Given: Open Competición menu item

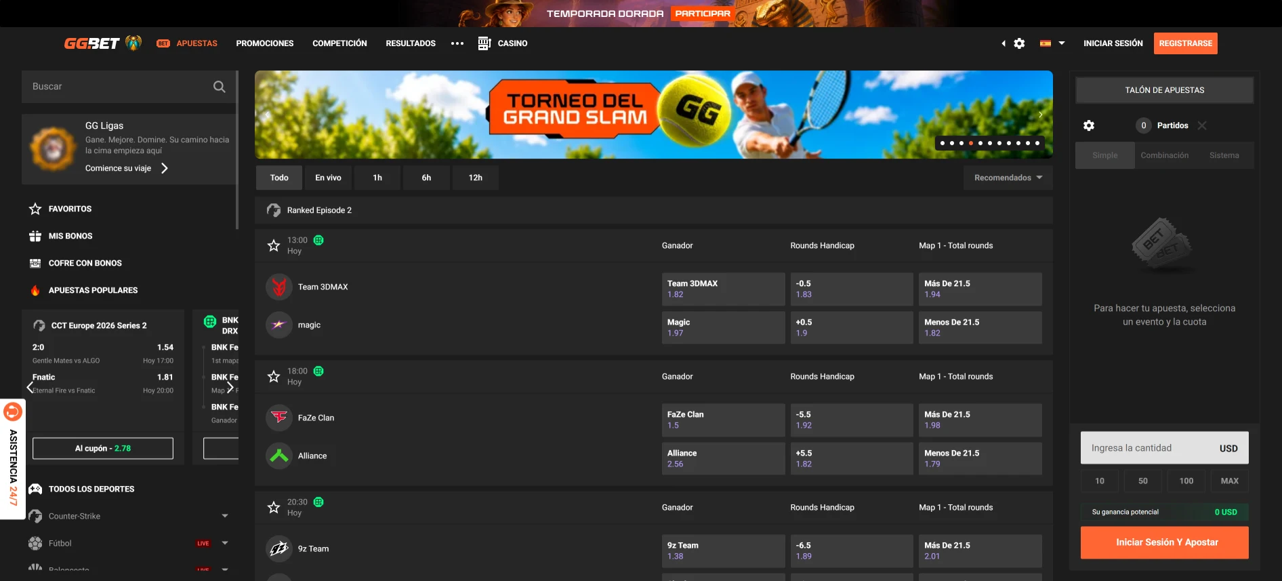Looking at the screenshot, I should point(339,43).
